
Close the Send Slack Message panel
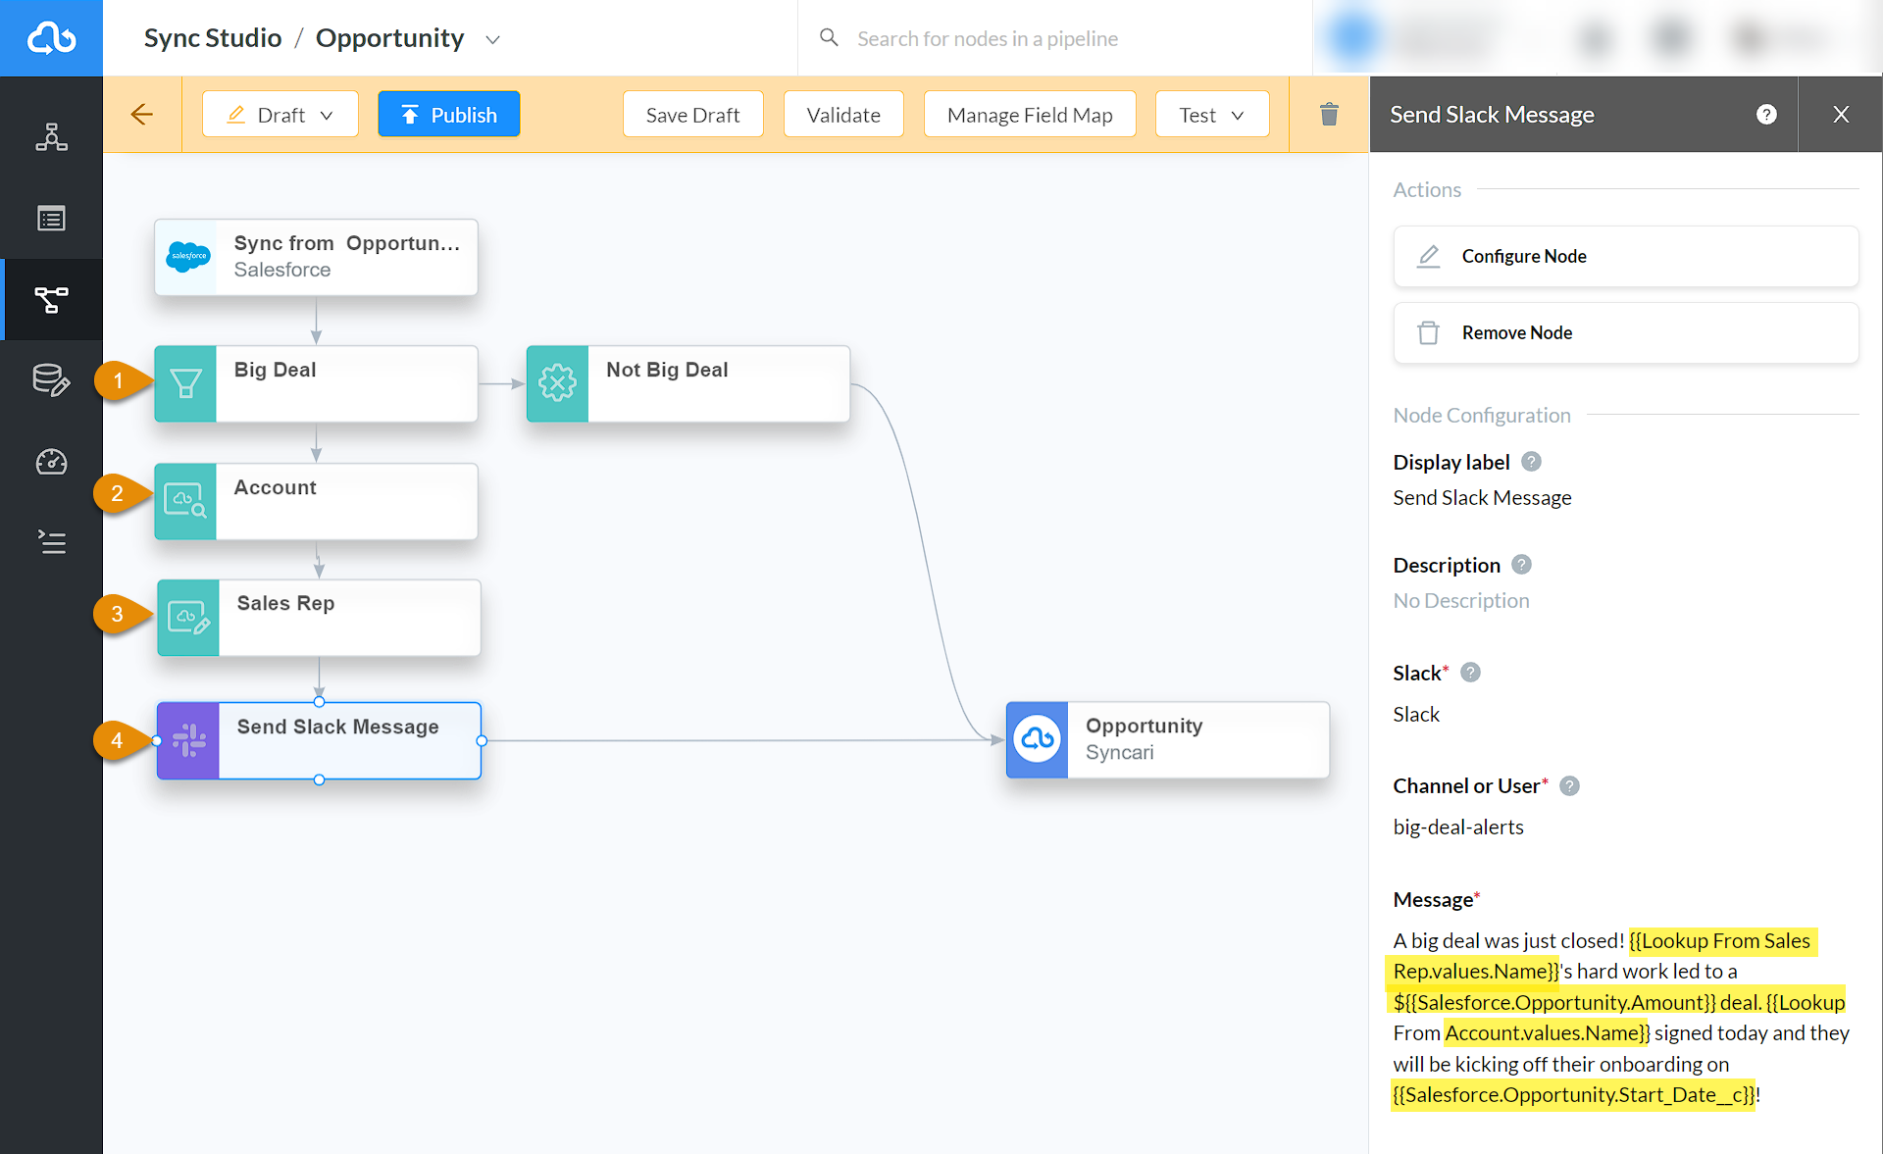click(x=1841, y=115)
